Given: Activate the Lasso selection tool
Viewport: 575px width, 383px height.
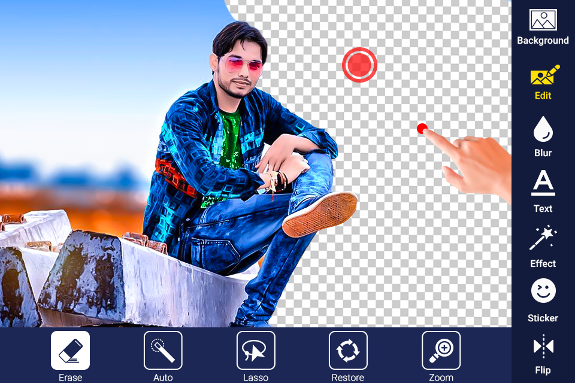Looking at the screenshot, I should tap(256, 350).
